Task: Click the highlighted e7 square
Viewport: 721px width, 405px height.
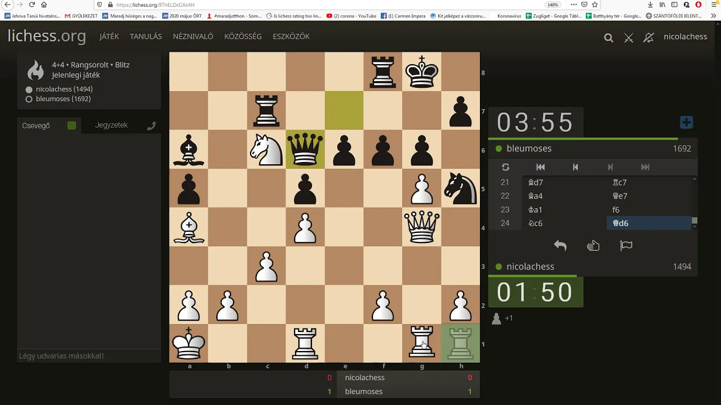Action: click(344, 110)
